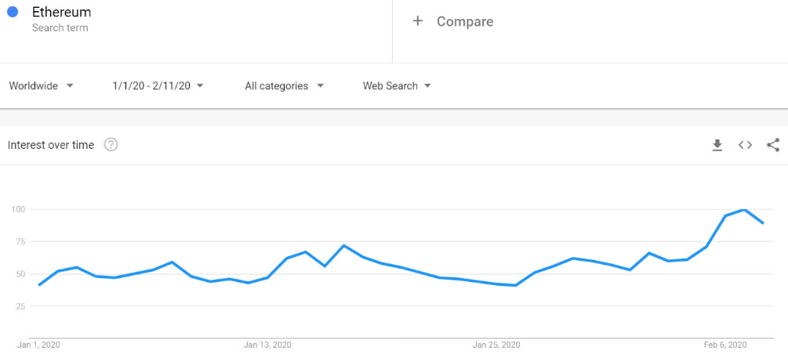Select the Jan 13, 2020 axis label

tap(267, 345)
